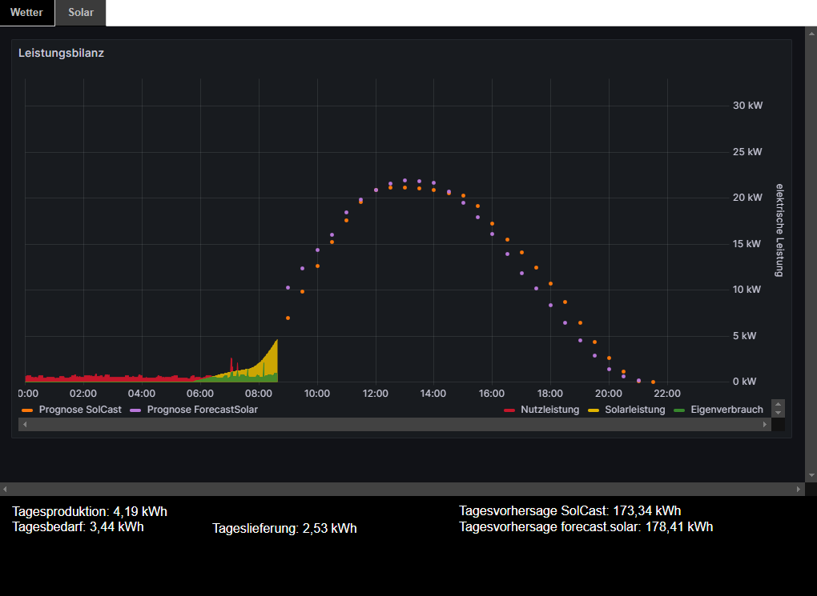Click the 08:00 time axis label
The image size is (817, 596).
(x=259, y=394)
